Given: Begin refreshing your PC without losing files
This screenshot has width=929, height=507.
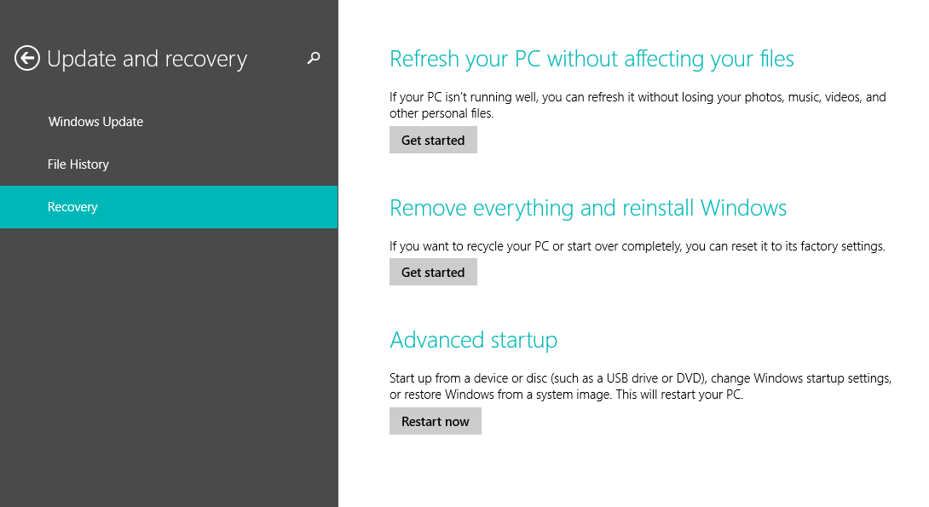Looking at the screenshot, I should pos(433,140).
